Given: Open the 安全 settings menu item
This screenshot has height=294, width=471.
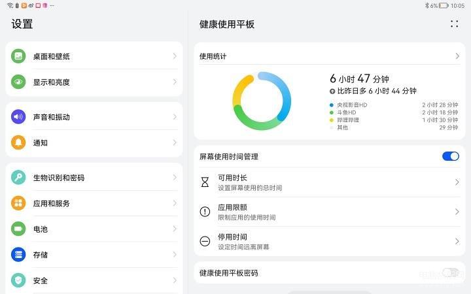Looking at the screenshot, I should (x=94, y=280).
